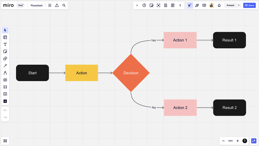The image size is (259, 146).
Task: Collapse the top facilitation toolbar
Action: point(137,5)
